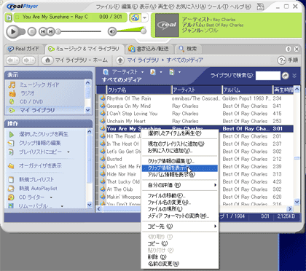Click the library search go button
Screen dimensions: 306x271
click(286, 76)
